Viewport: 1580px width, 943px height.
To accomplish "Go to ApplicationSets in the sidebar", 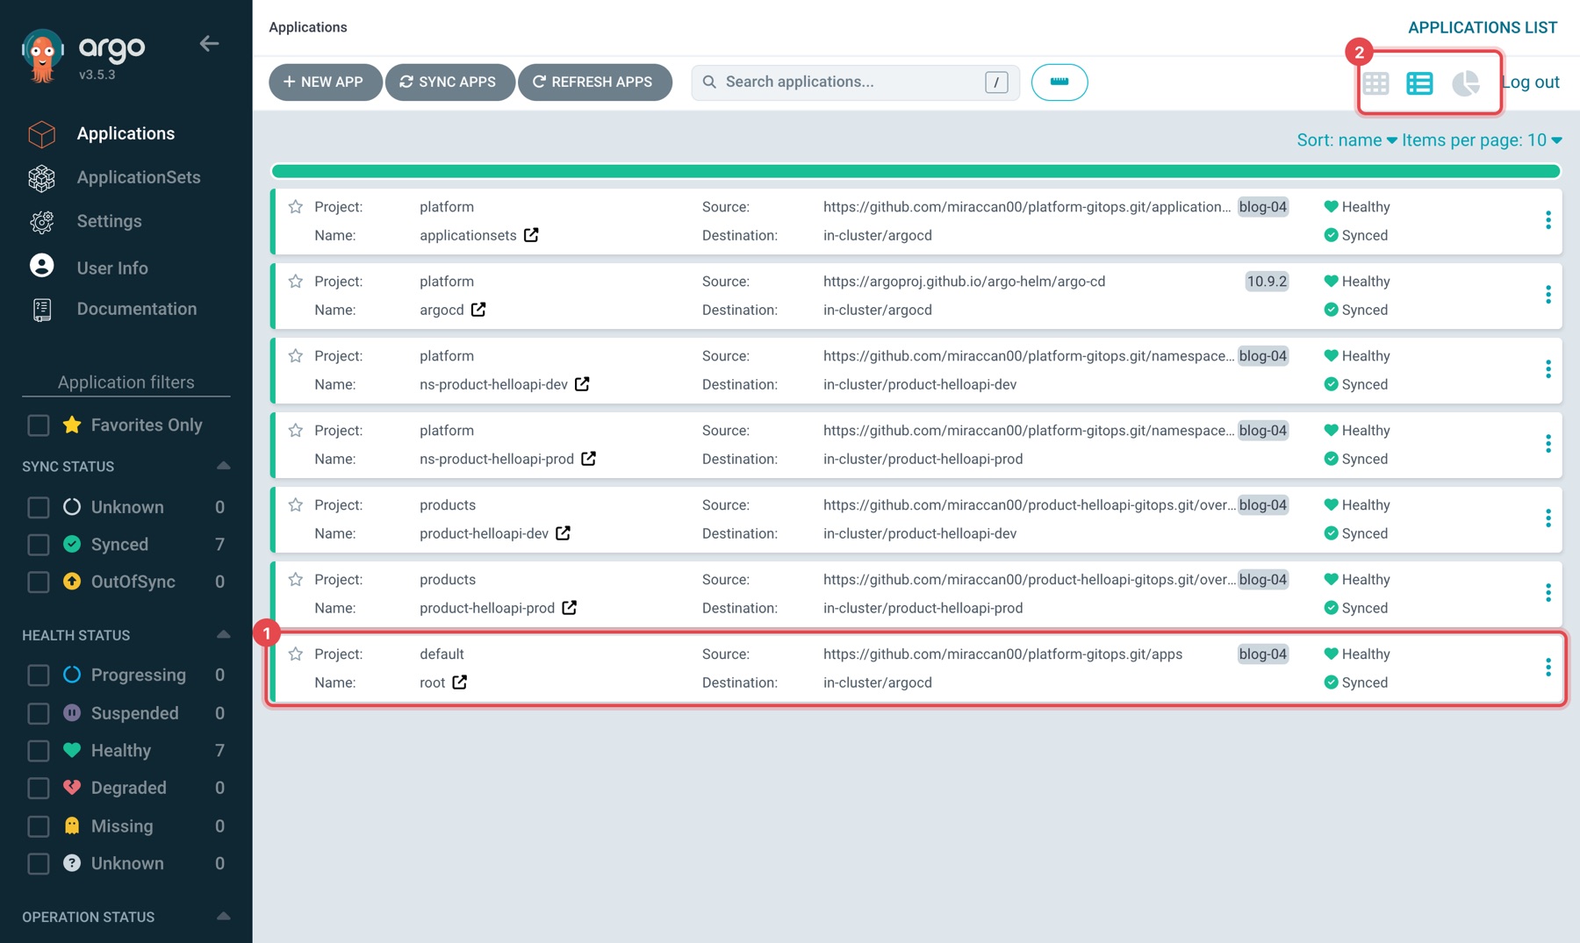I will coord(139,177).
